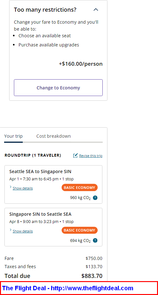Switch to the Cost breakdown tab

pyautogui.click(x=53, y=136)
